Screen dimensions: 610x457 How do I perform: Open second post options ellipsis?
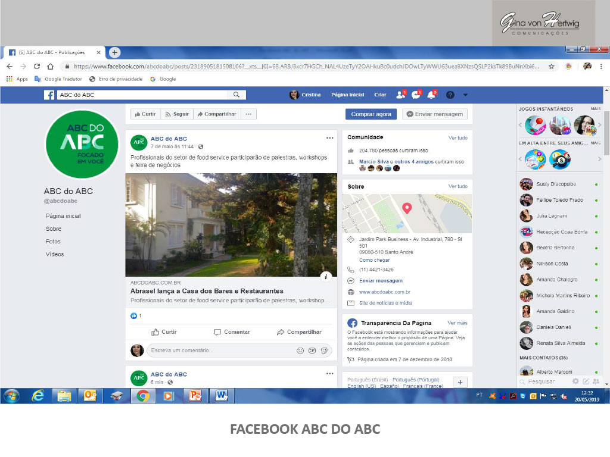(x=330, y=374)
